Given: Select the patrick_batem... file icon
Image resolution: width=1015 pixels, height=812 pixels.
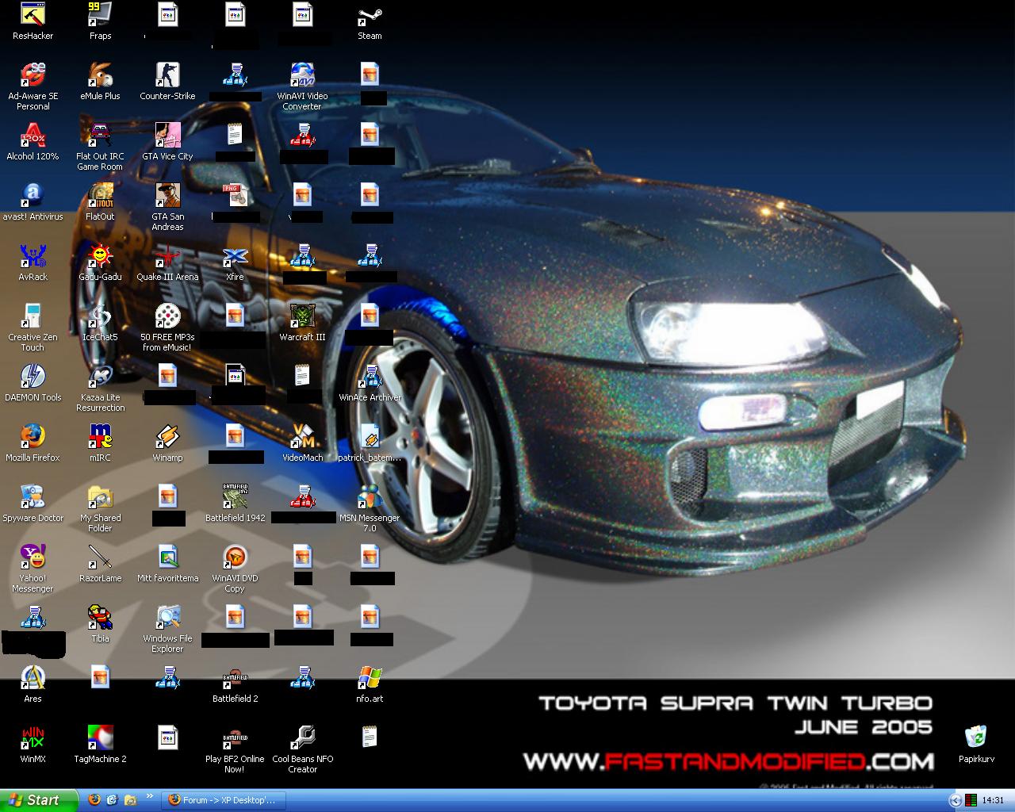Looking at the screenshot, I should pyautogui.click(x=370, y=443).
